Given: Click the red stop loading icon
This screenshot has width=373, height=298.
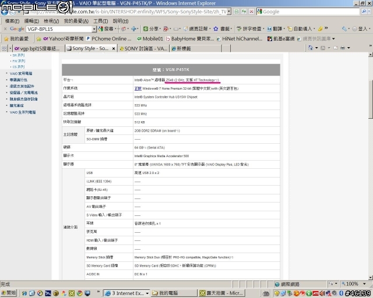Looking at the screenshot, I should click(x=251, y=12).
